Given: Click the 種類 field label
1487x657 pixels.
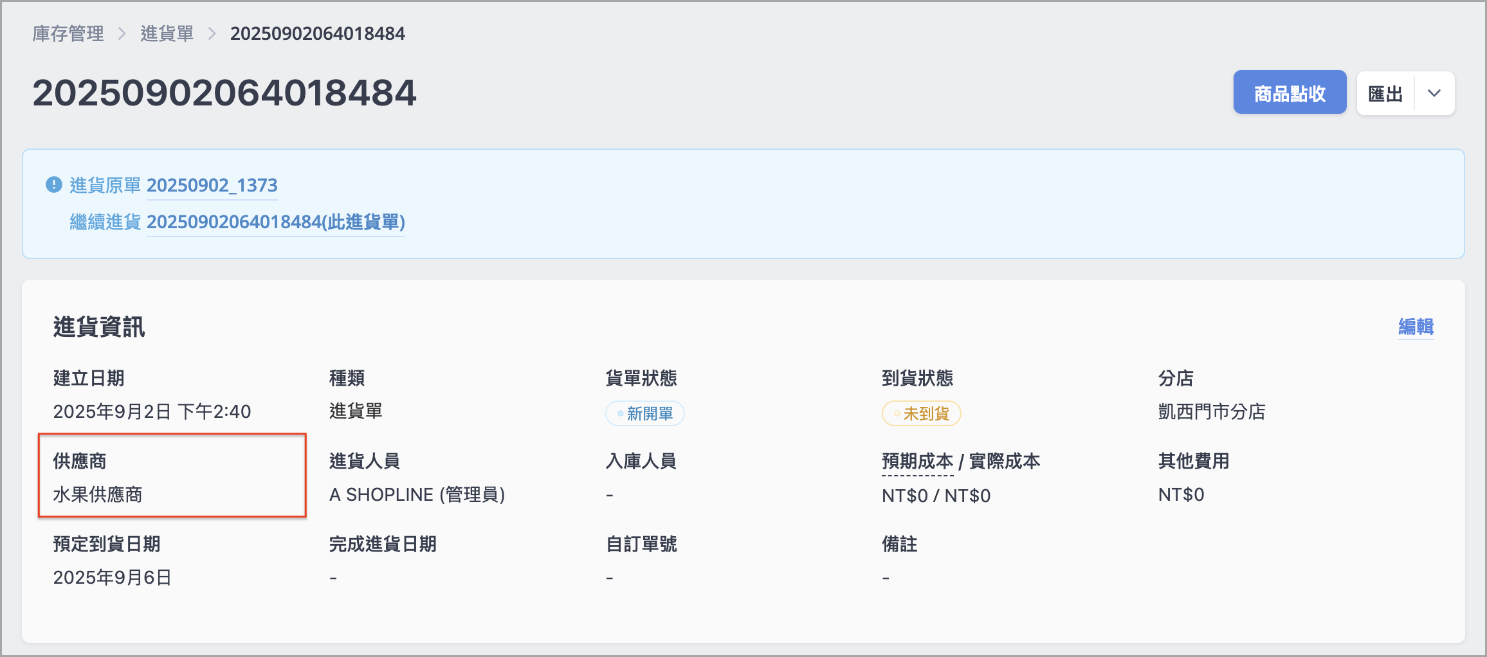Looking at the screenshot, I should pos(347,378).
